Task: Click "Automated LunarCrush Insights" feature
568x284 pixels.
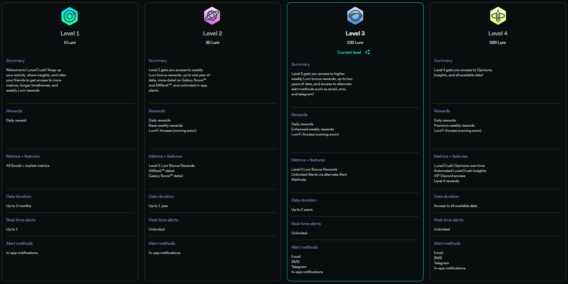Action: (460, 171)
